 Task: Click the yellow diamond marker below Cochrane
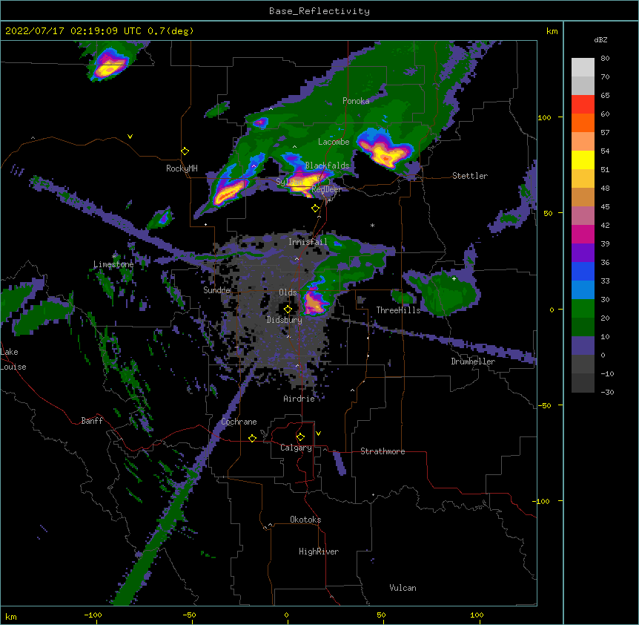tap(252, 438)
